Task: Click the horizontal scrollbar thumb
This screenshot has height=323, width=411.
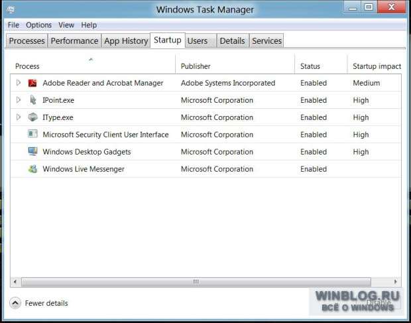Action: pos(196,282)
